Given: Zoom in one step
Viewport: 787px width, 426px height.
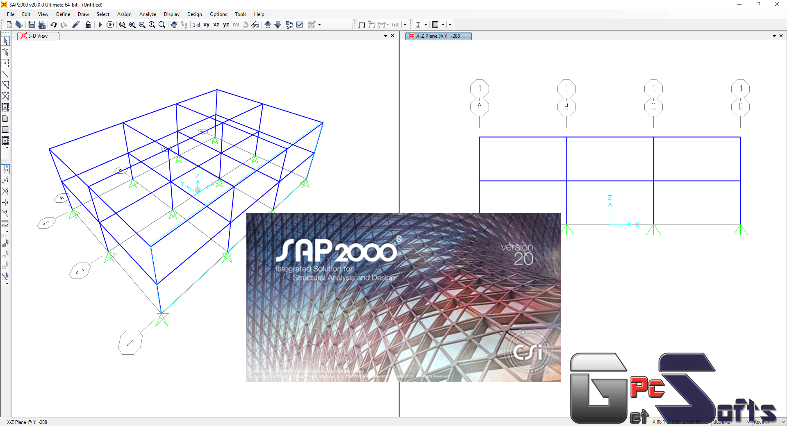Looking at the screenshot, I should tap(152, 25).
